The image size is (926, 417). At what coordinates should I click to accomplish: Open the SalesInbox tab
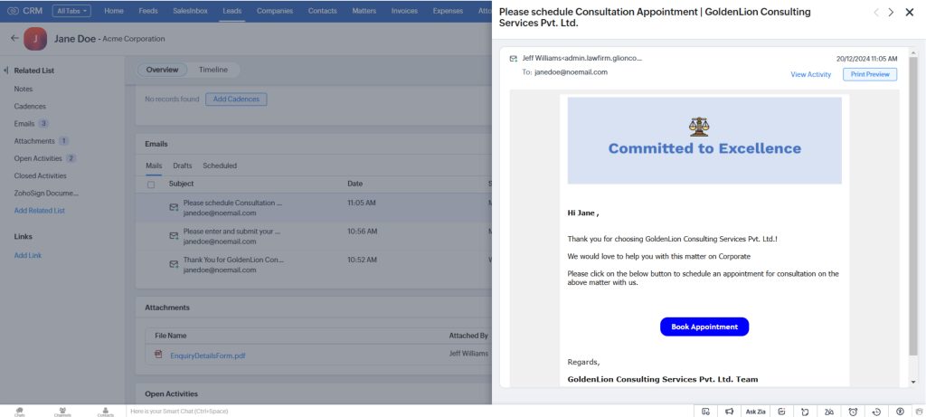tap(190, 11)
